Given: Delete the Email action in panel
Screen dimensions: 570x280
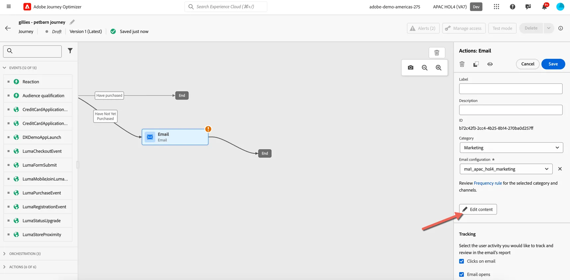Looking at the screenshot, I should tap(462, 64).
